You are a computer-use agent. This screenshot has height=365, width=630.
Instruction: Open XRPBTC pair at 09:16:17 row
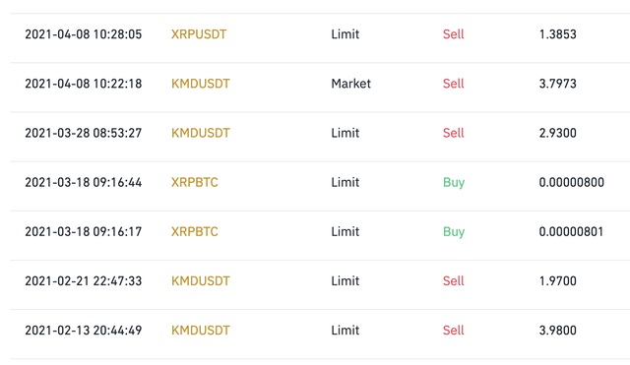[195, 231]
